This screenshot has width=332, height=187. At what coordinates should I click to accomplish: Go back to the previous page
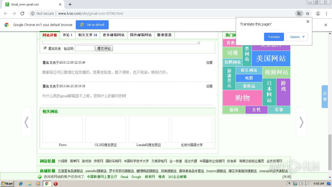point(6,14)
